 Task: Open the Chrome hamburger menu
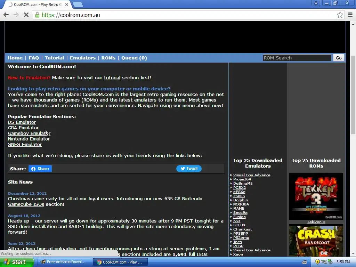[x=350, y=15]
